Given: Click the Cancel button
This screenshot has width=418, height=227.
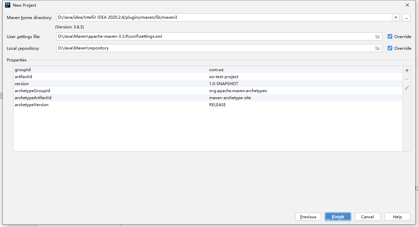Looking at the screenshot, I should click(x=368, y=217).
